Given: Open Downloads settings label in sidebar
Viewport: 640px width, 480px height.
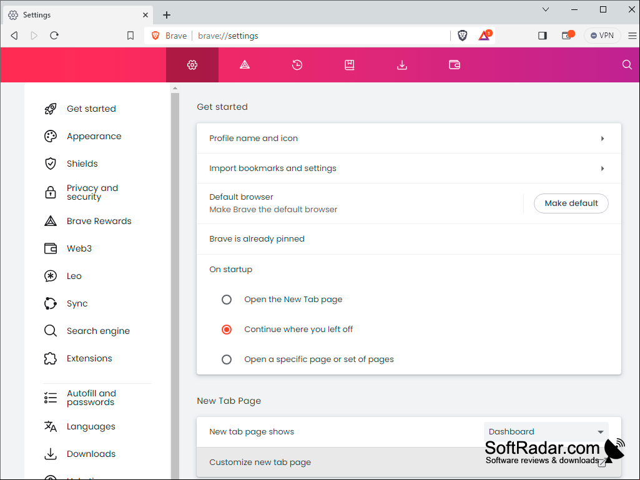Looking at the screenshot, I should pos(91,454).
